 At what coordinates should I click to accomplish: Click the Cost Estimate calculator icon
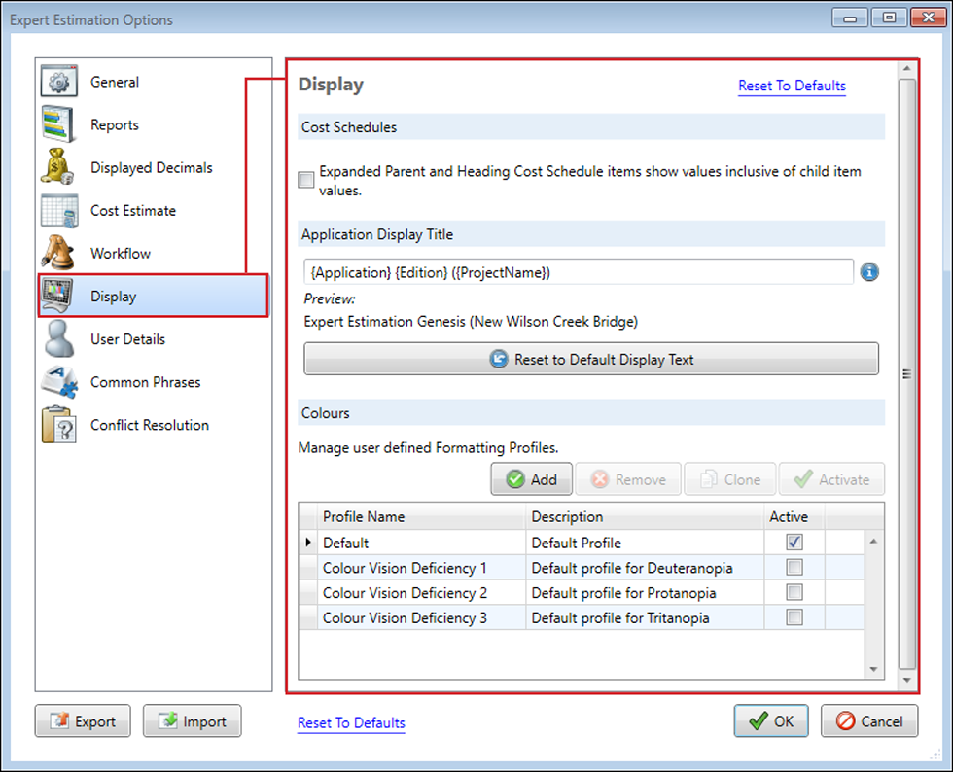click(58, 211)
